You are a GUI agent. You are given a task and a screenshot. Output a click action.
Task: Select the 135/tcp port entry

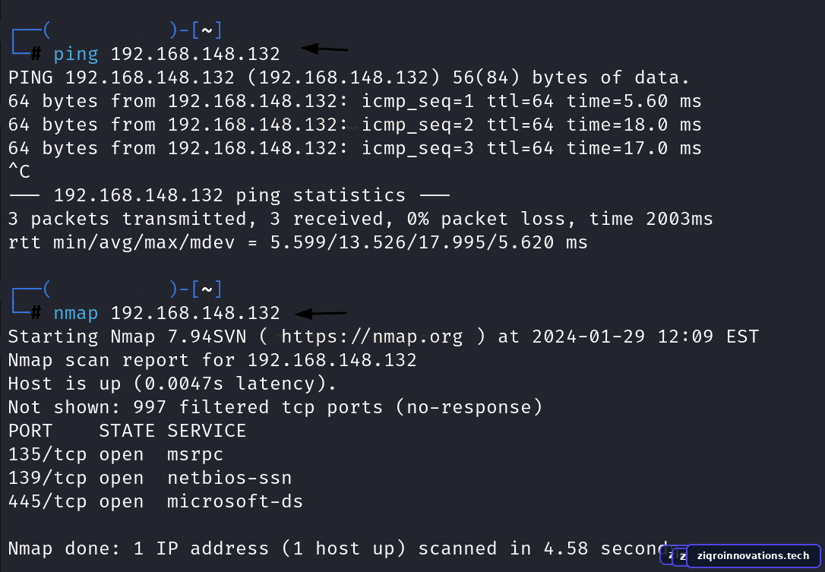coord(47,455)
